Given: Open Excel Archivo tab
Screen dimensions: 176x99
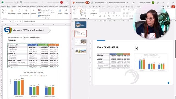Looking at the screenshot, I should 3,7.
